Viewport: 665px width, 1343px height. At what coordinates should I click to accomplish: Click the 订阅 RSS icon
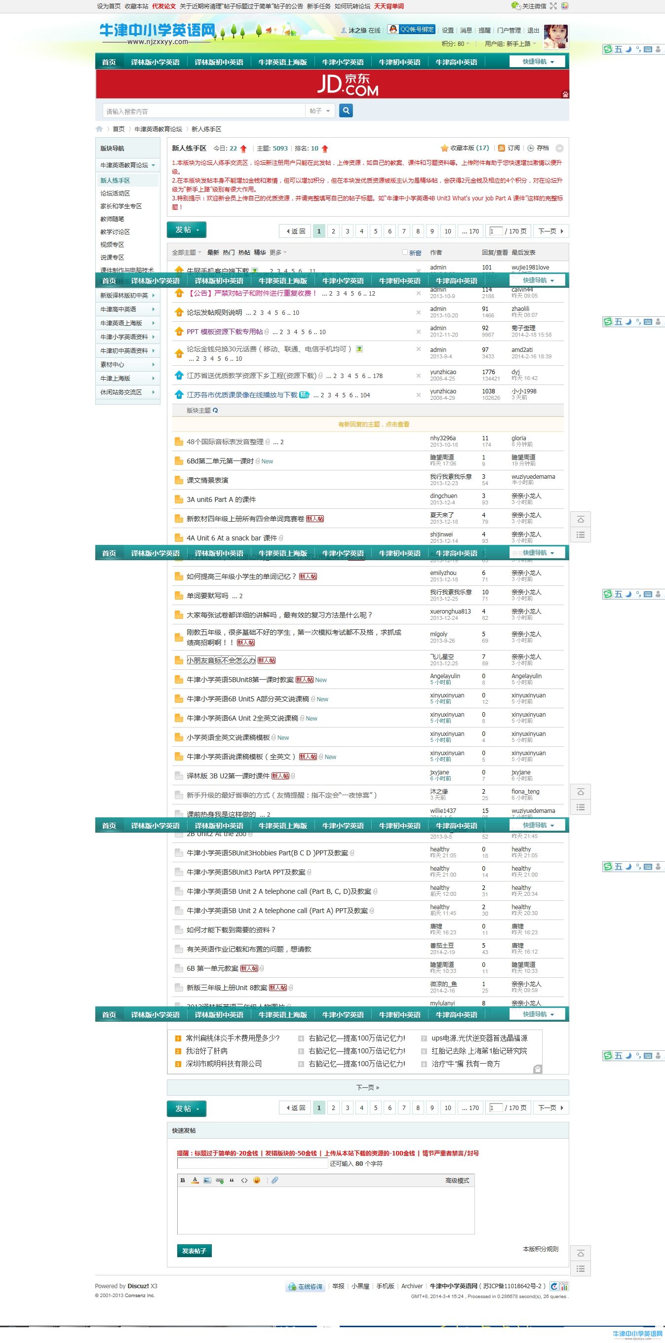pos(501,148)
